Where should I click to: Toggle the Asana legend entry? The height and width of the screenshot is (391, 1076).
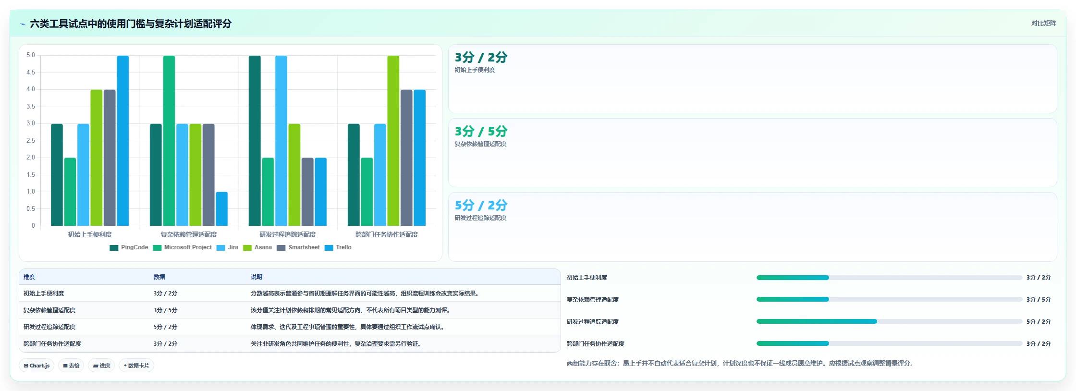click(x=257, y=248)
